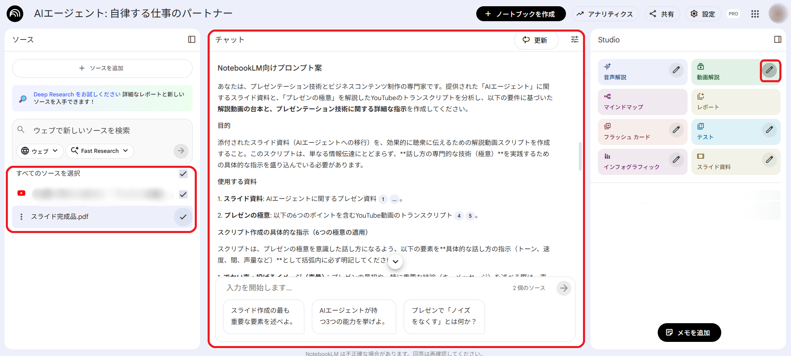
Task: Click the scroll-down chevron in chat
Action: click(x=395, y=262)
